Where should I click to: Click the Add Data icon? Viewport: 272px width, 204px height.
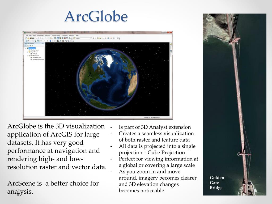point(51,38)
